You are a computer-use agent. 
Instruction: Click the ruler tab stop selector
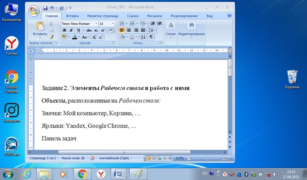coord(31,51)
